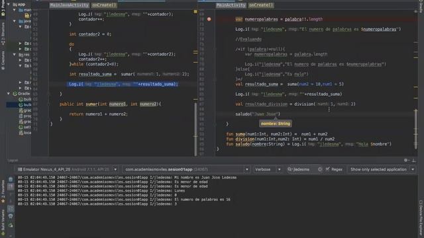
Task: Click the second icon in Logcat left toolbar
Action: 11,186
